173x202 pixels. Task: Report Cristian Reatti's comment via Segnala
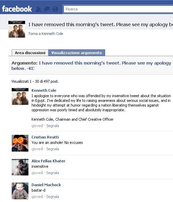coord(53,149)
